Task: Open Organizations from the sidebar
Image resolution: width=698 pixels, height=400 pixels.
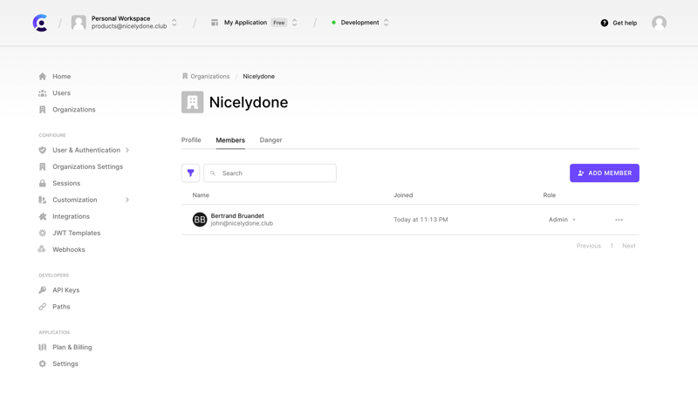Action: click(x=74, y=109)
